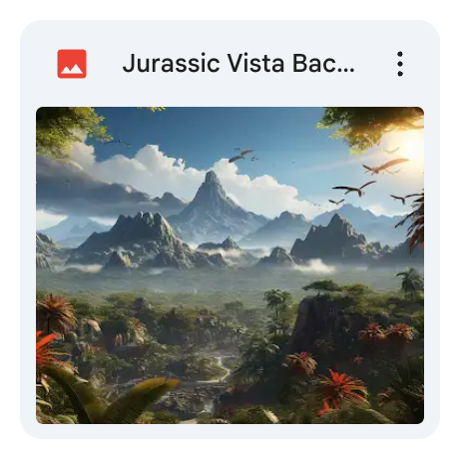Show more options for Jurassic Vista file
465x457 pixels.
[x=400, y=64]
